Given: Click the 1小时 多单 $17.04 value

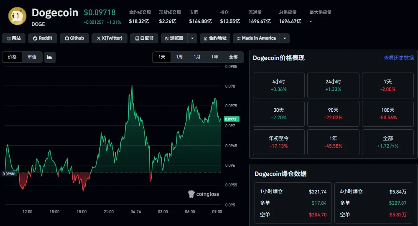Looking at the screenshot, I should [x=319, y=203].
